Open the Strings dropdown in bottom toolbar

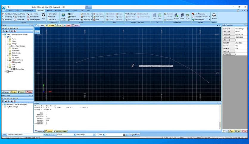75,135
